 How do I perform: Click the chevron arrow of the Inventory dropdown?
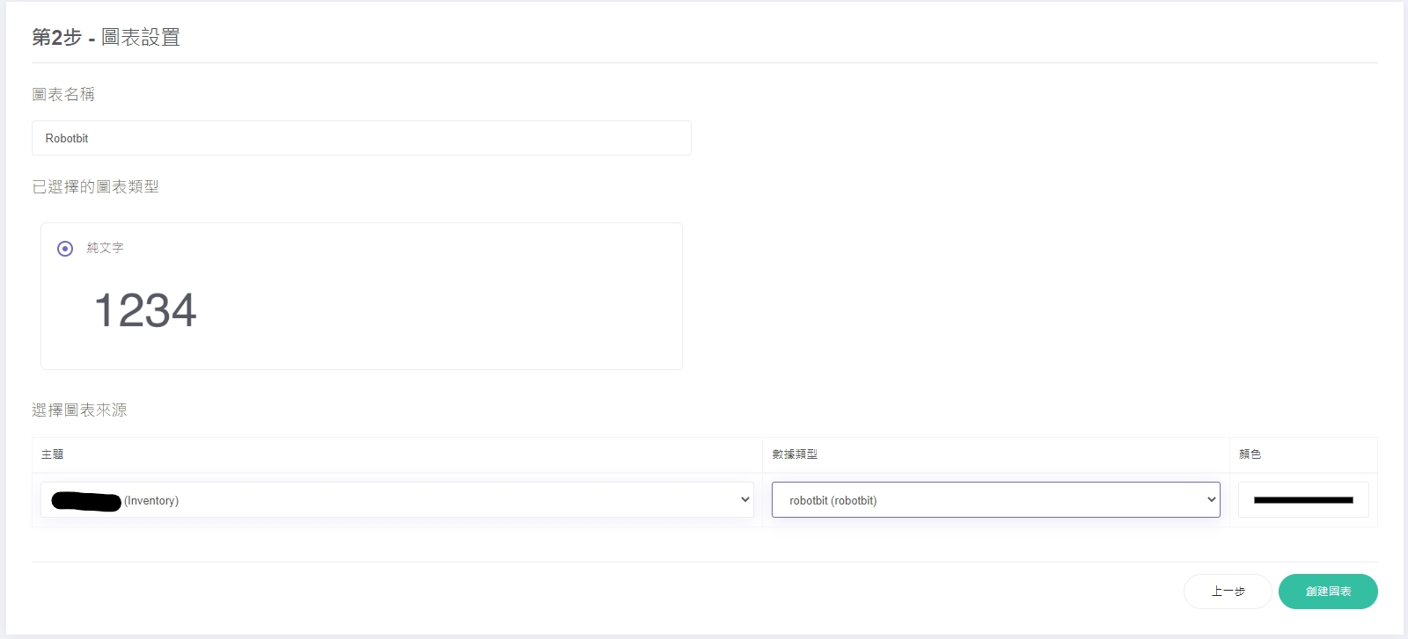coord(744,500)
